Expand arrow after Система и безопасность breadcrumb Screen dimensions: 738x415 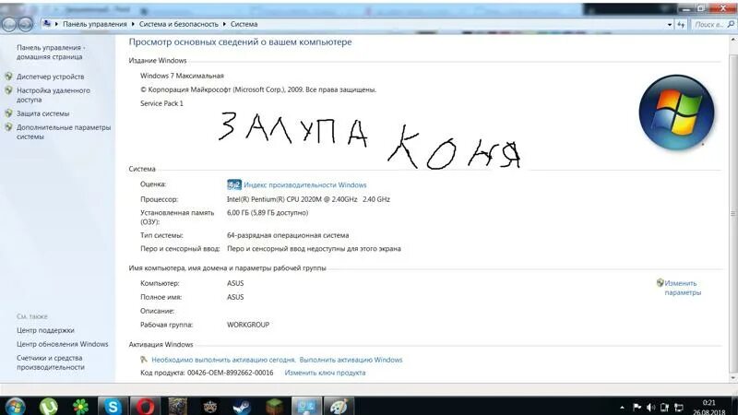224,24
